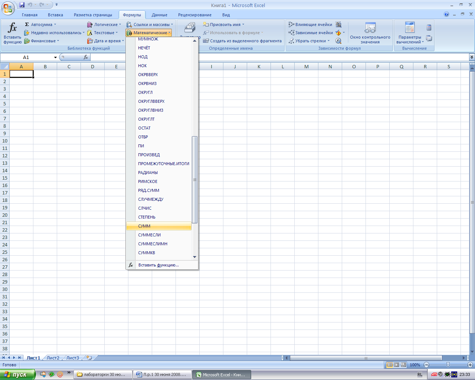Viewport: 475px width, 380px height.
Task: Open the Разметка страницы tab
Action: point(93,15)
